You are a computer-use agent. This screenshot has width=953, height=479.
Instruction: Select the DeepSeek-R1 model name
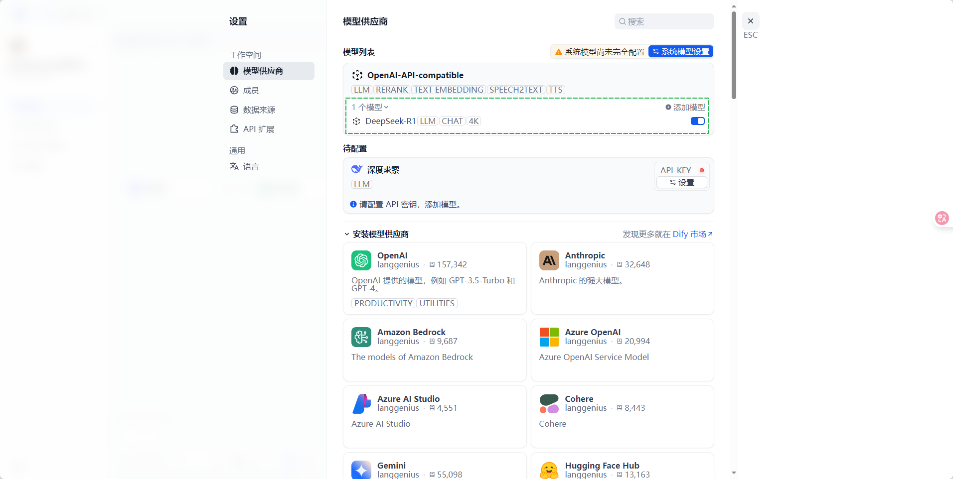click(390, 121)
